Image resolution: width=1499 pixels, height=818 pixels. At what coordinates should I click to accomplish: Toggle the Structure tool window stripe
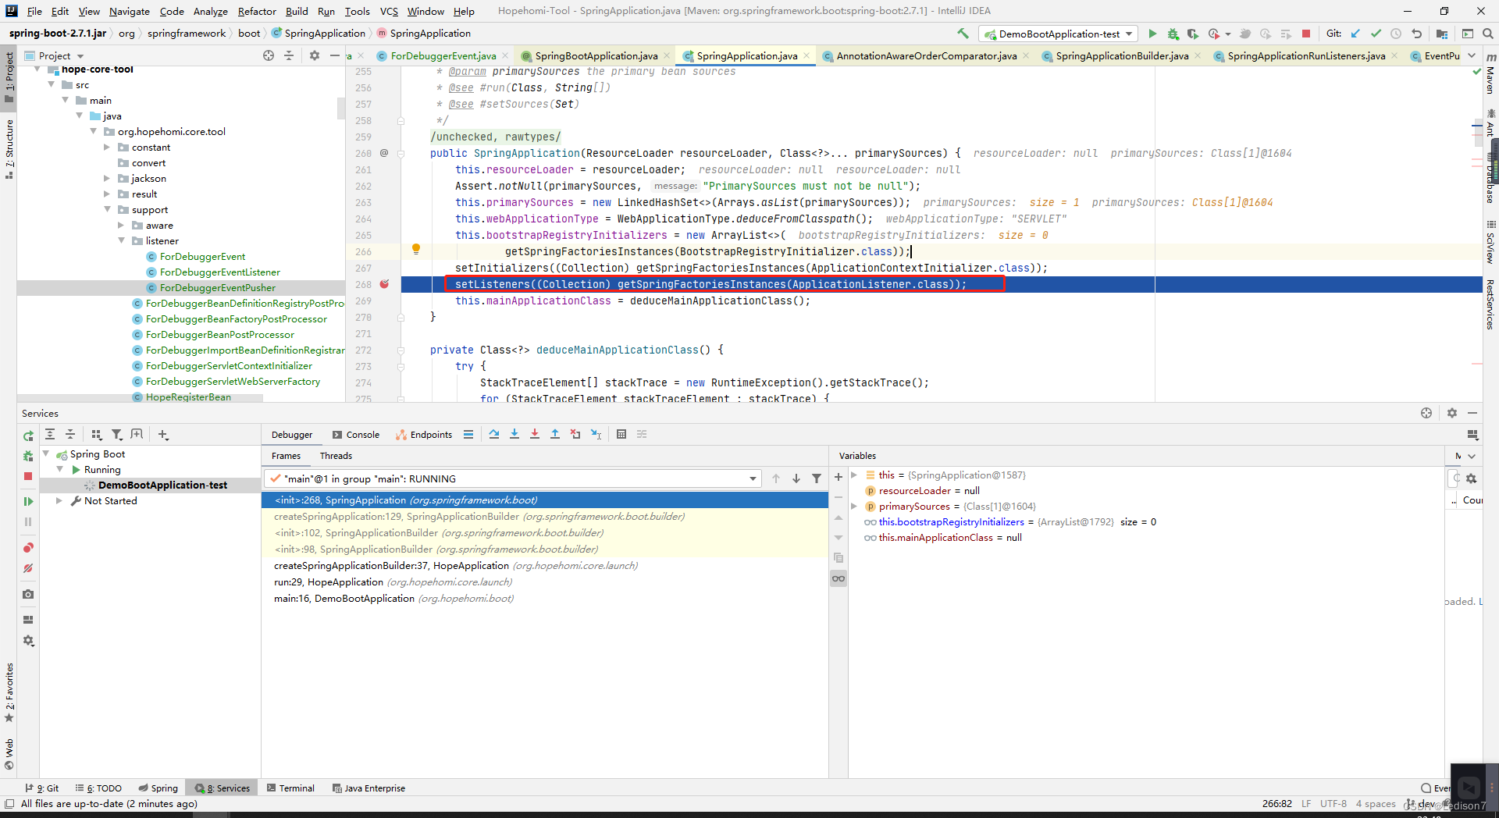point(9,148)
